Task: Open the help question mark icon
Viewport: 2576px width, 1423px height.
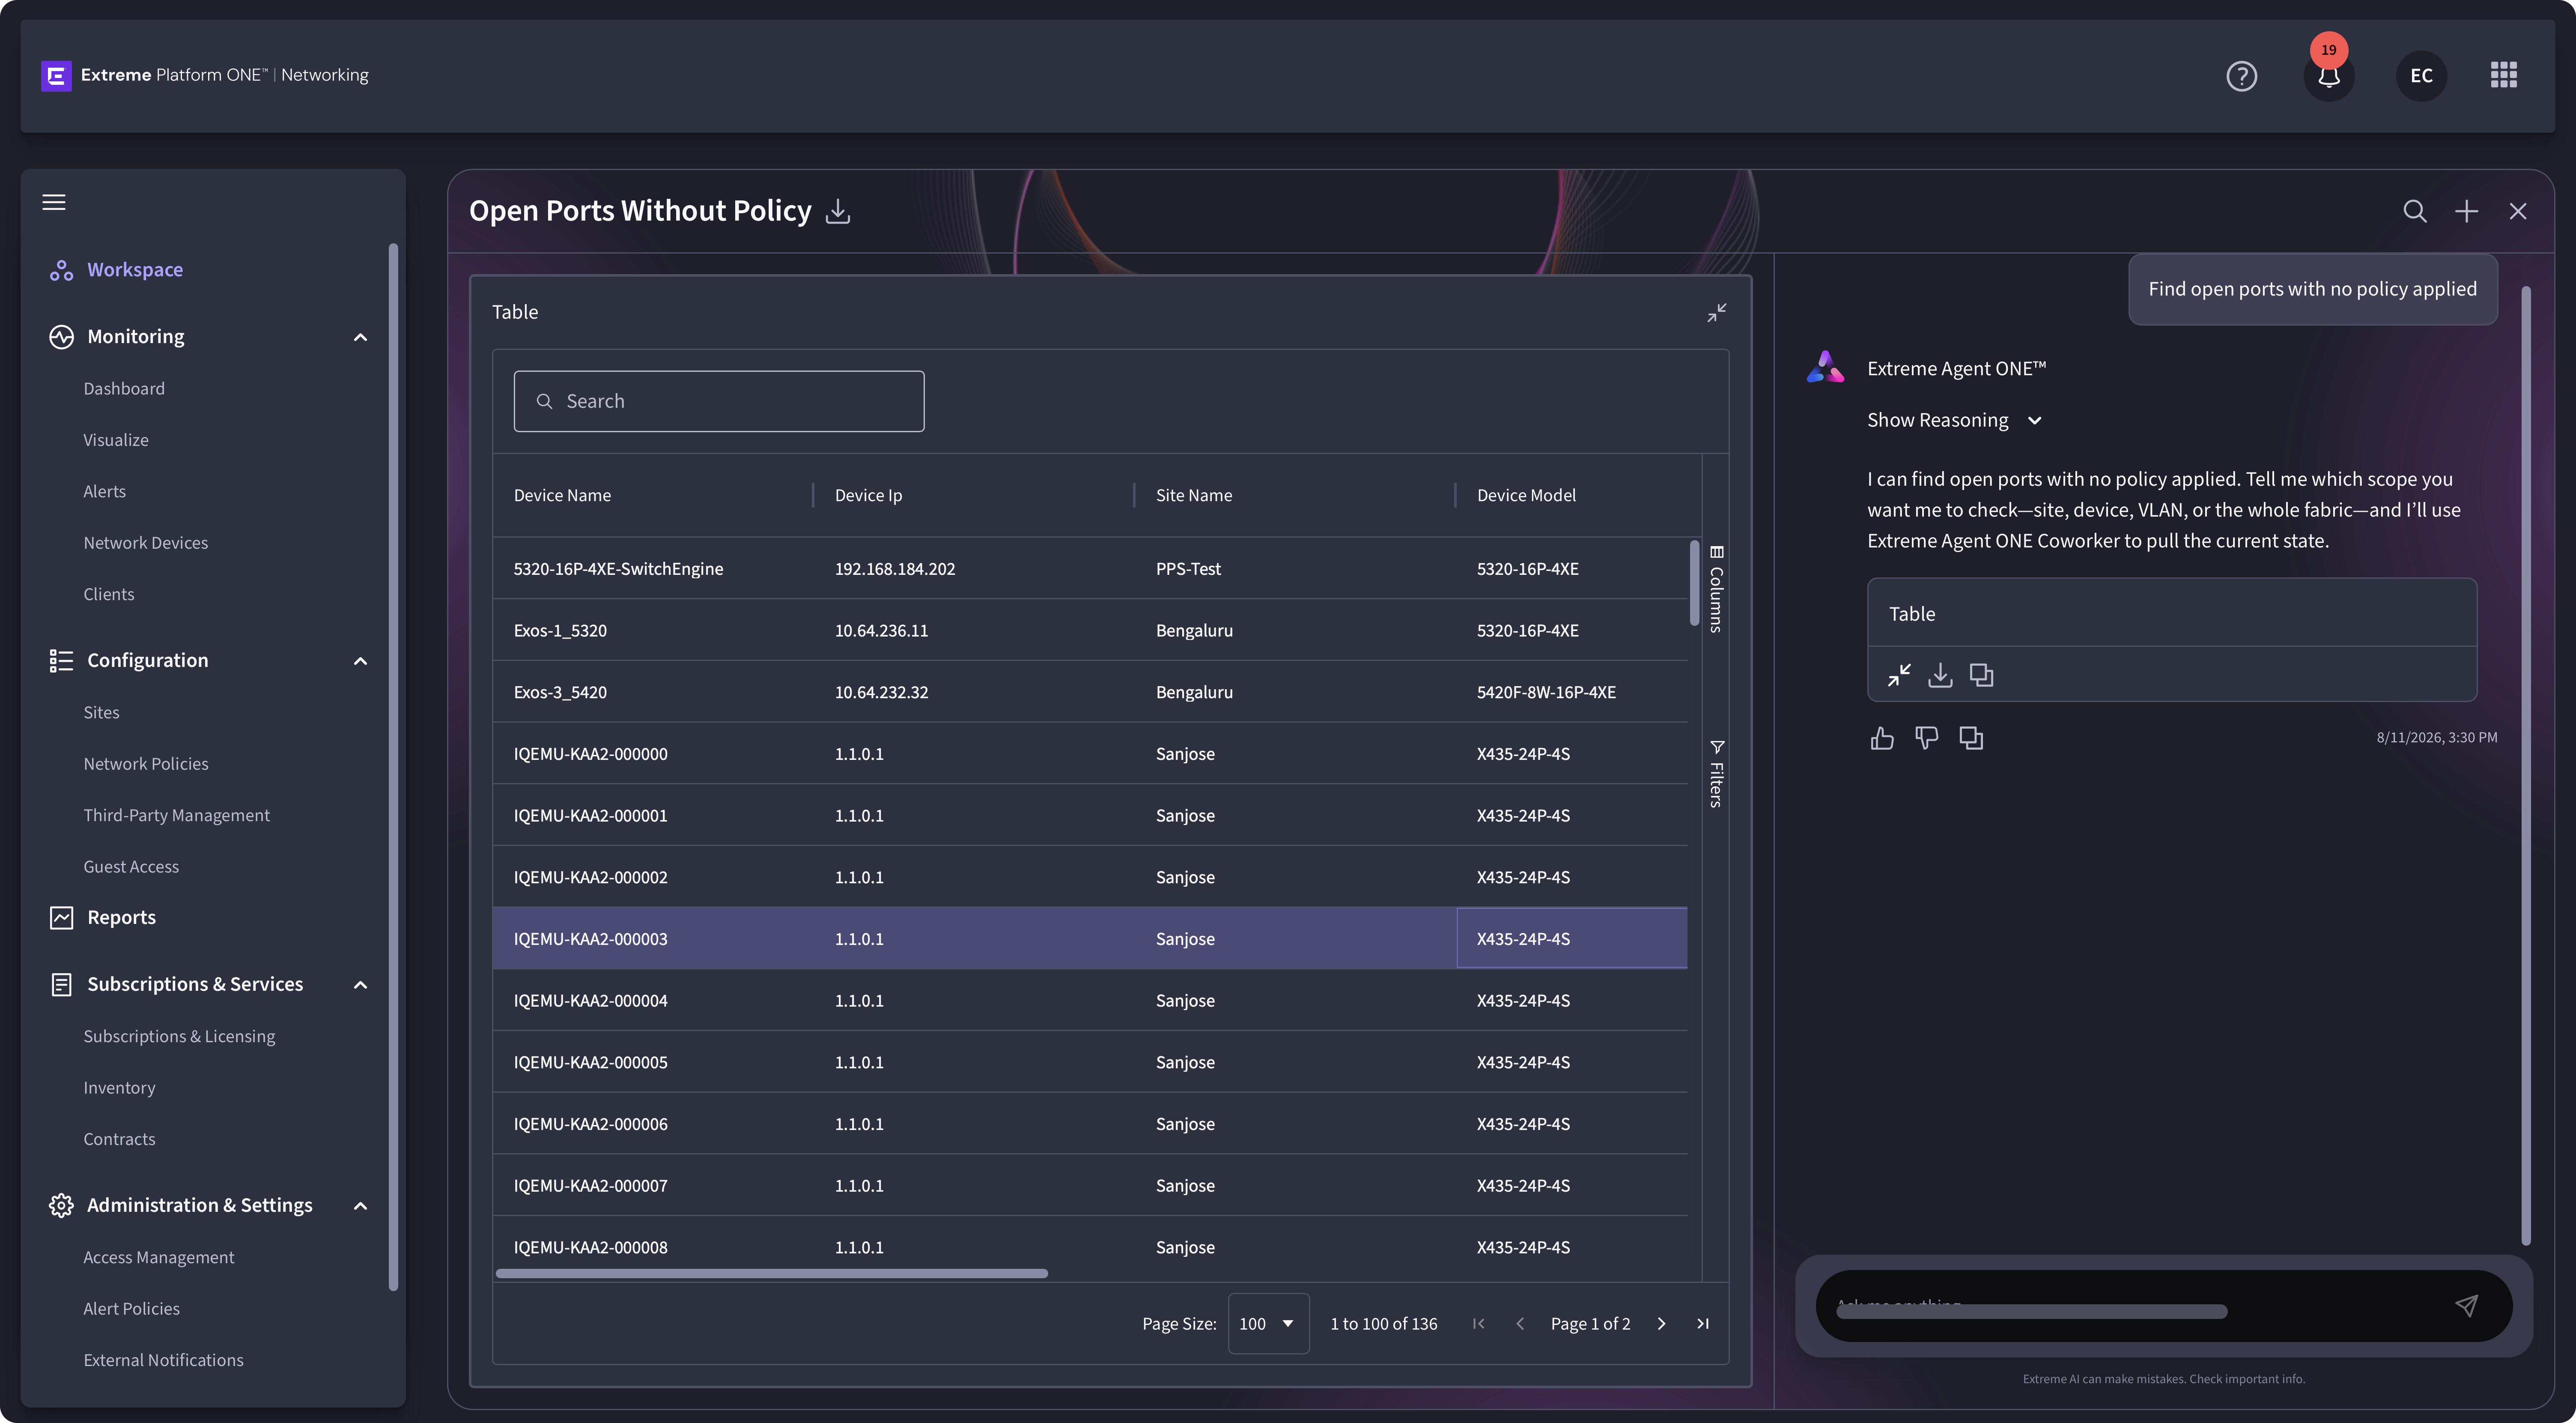Action: tap(2241, 76)
